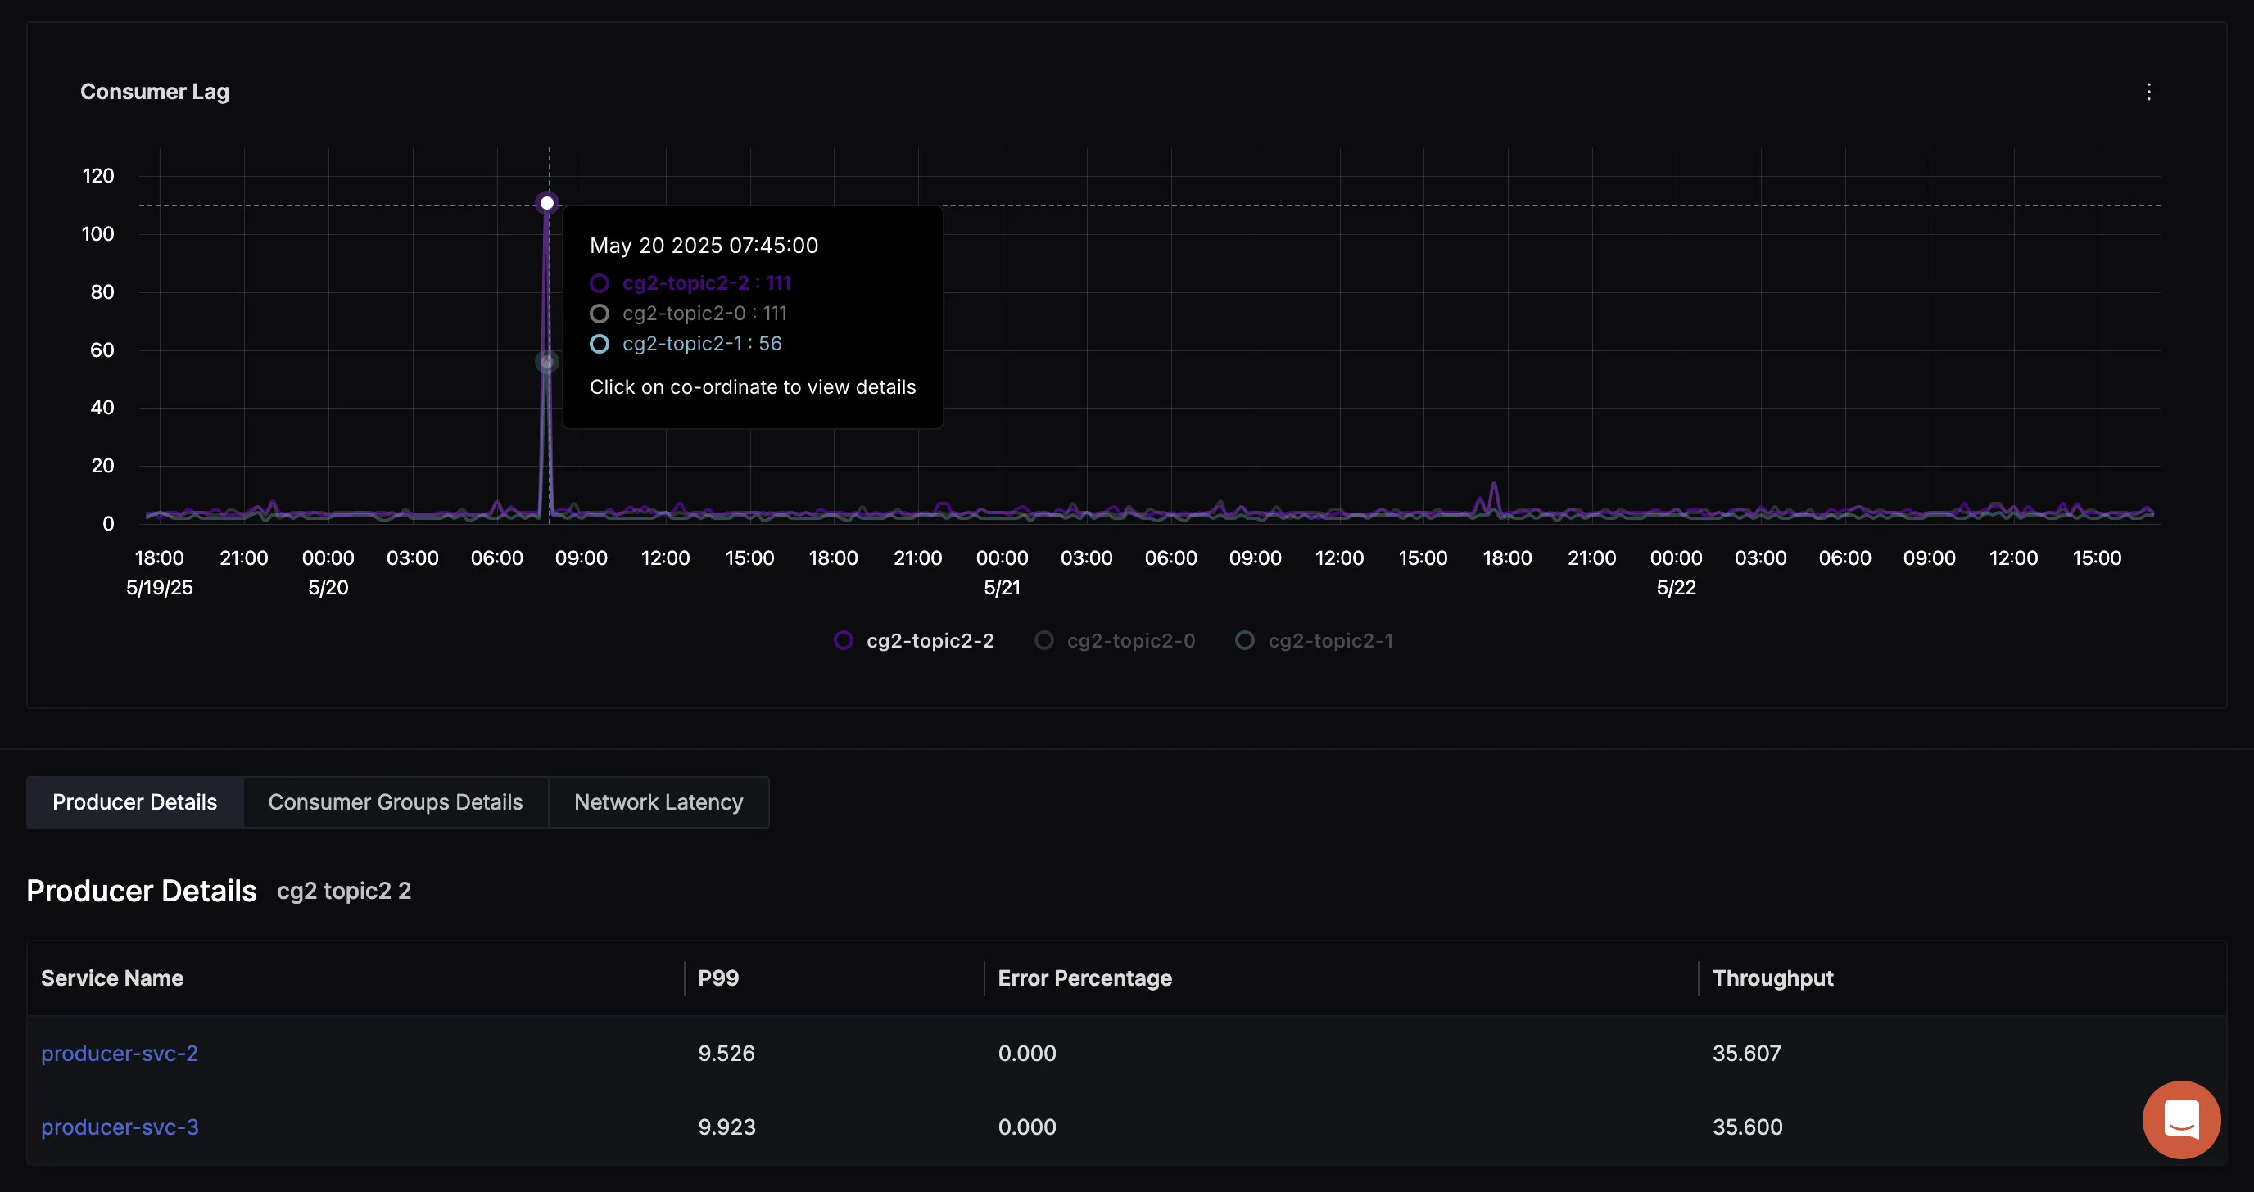Open producer-svc-3 service link

coord(120,1127)
